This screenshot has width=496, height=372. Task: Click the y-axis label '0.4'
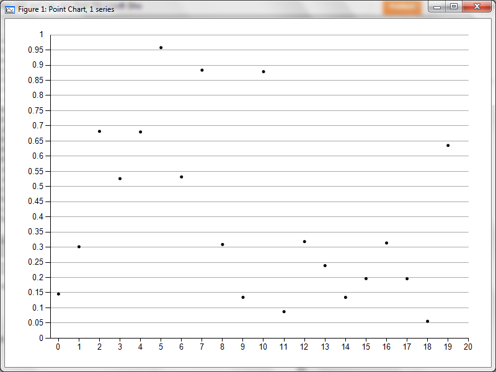pos(38,216)
